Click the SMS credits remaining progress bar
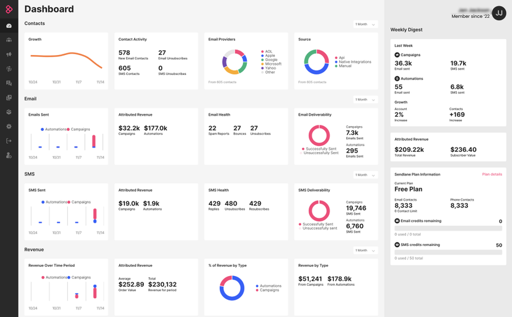 click(448, 252)
